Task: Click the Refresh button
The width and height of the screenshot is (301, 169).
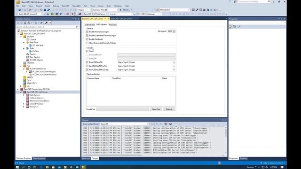Action: click(x=169, y=109)
